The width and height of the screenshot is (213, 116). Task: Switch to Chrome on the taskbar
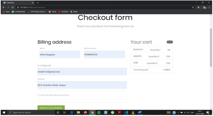click(x=92, y=113)
